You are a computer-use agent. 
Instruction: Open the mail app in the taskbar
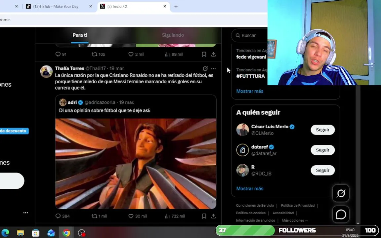[51, 233]
